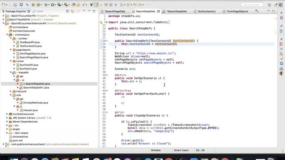Expand the Batch7CucumberFW project
285x160 pixels.
pyautogui.click(x=3, y=16)
